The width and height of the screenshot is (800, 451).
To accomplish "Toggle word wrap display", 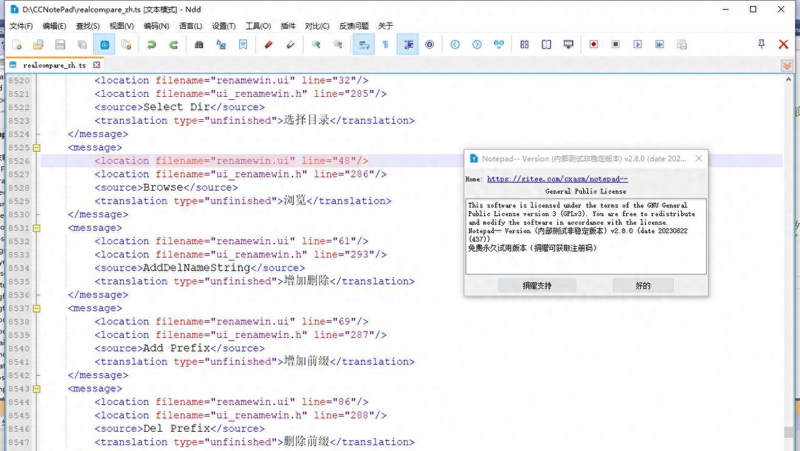I will (x=362, y=44).
